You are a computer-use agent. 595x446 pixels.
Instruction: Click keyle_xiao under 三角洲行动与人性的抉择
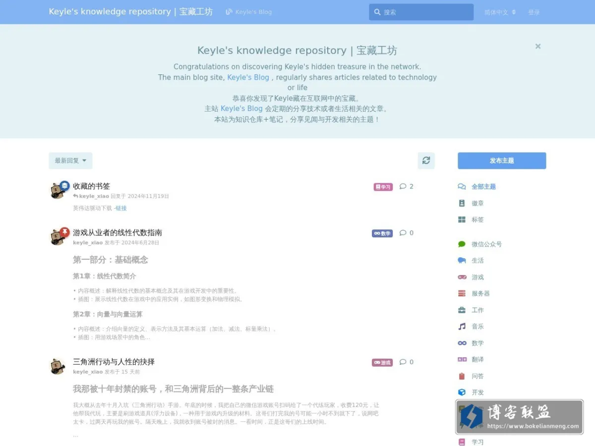[x=88, y=372]
